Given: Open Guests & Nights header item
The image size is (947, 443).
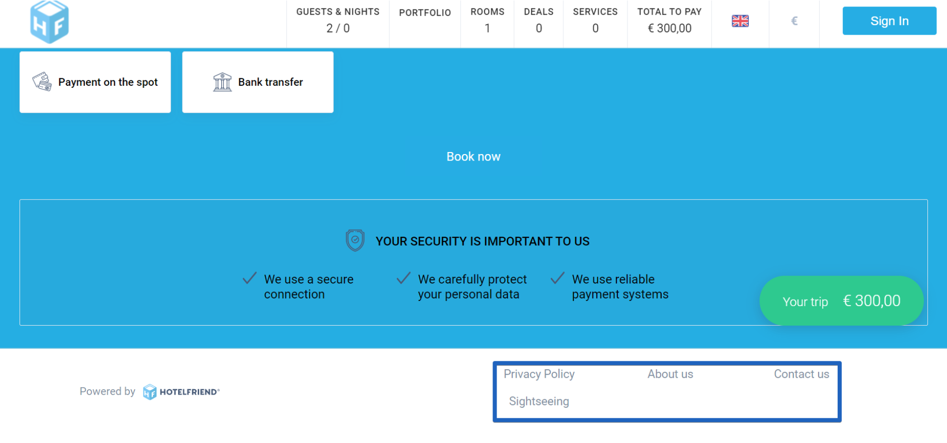Looking at the screenshot, I should click(338, 21).
